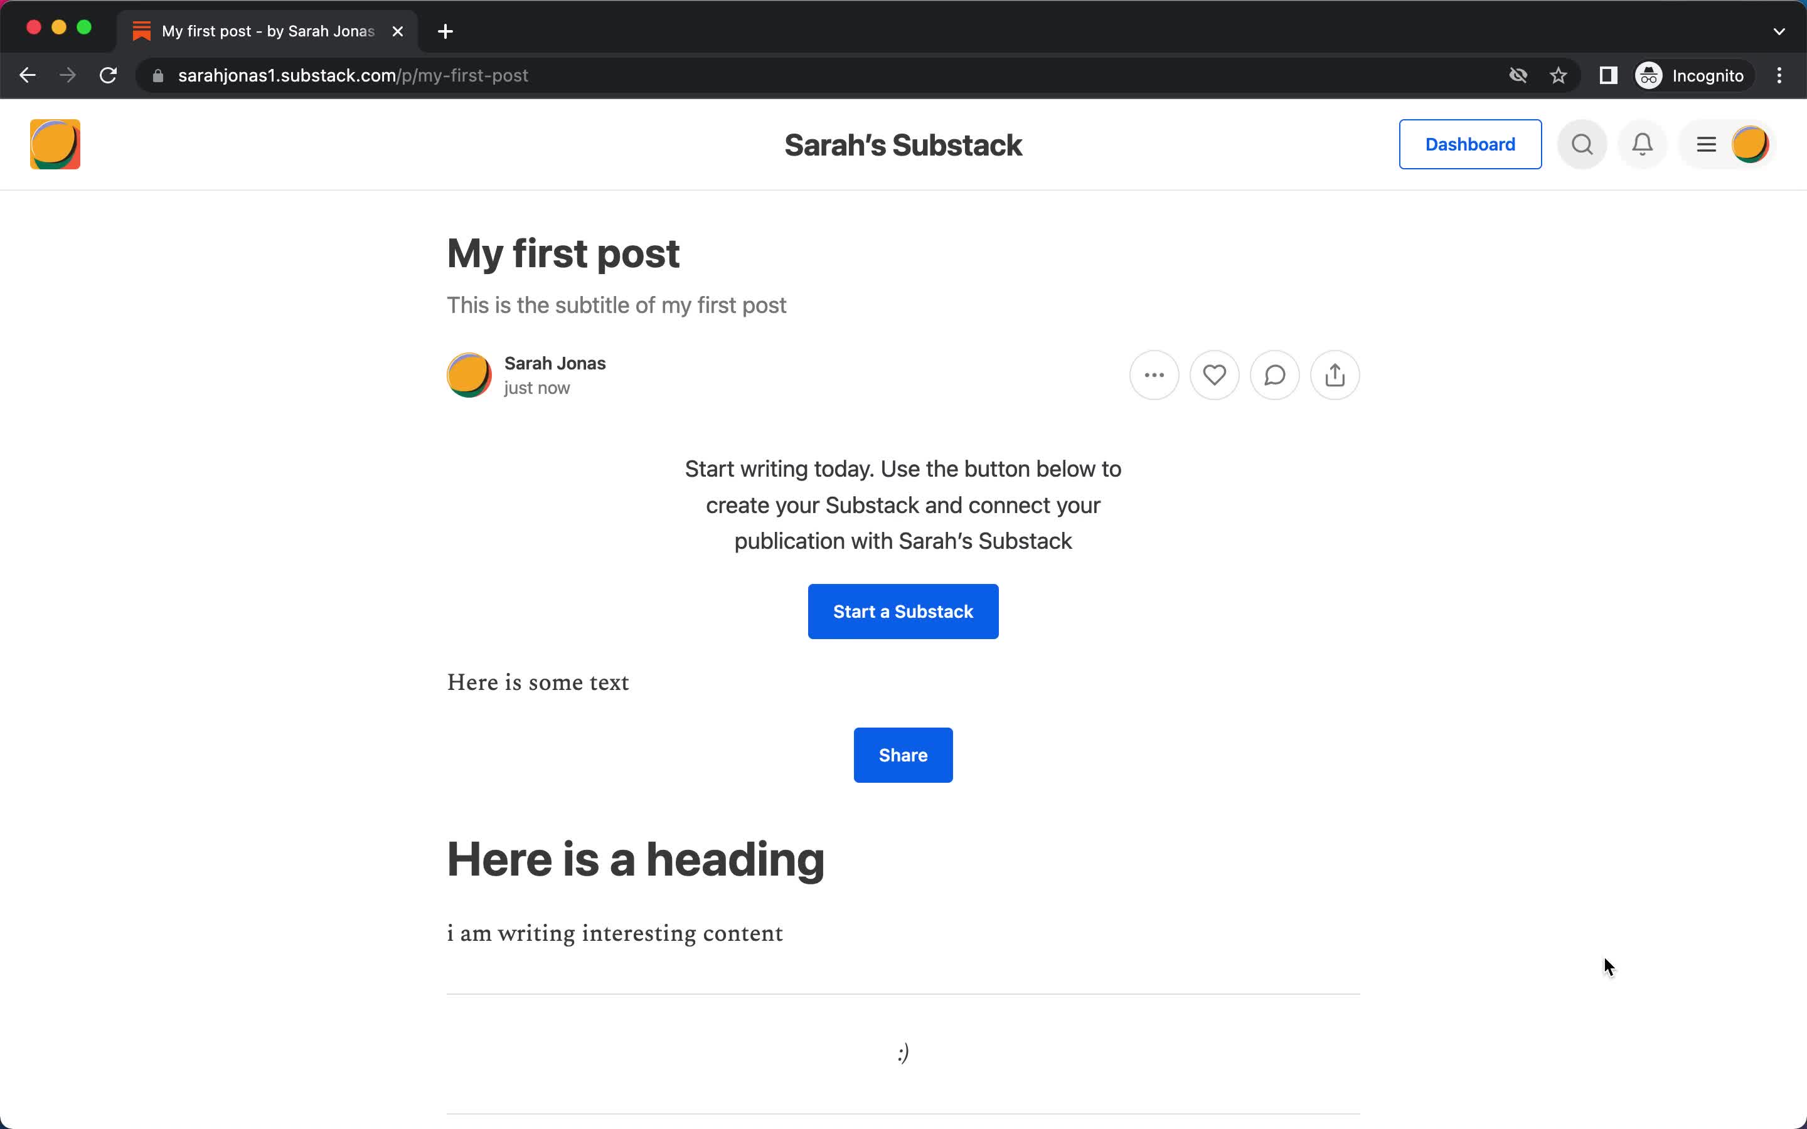
Task: Click the profile avatar in header
Action: [x=1749, y=144]
